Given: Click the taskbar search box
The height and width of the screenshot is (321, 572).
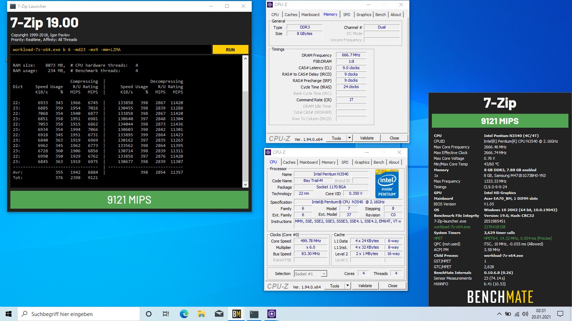Looking at the screenshot, I should [x=79, y=314].
